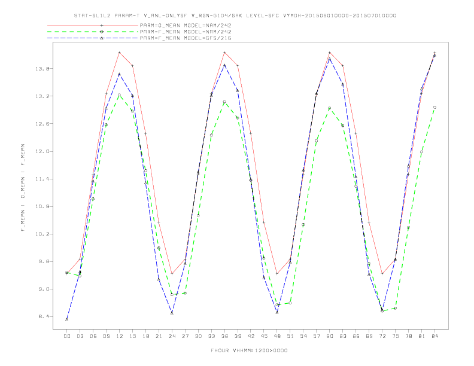474x366 pixels.
Task: Click the chart title starting with STAT=SL1L2
Action: coord(235,16)
